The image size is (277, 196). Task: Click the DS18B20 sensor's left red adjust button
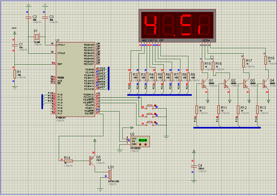click(140, 144)
